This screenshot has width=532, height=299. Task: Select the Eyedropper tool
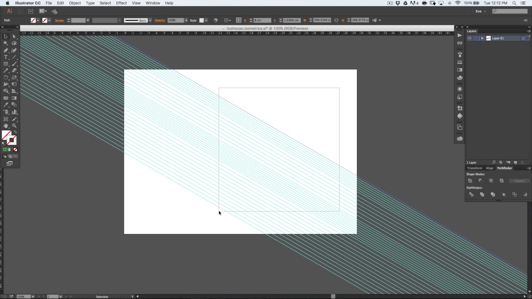pyautogui.click(x=6, y=105)
